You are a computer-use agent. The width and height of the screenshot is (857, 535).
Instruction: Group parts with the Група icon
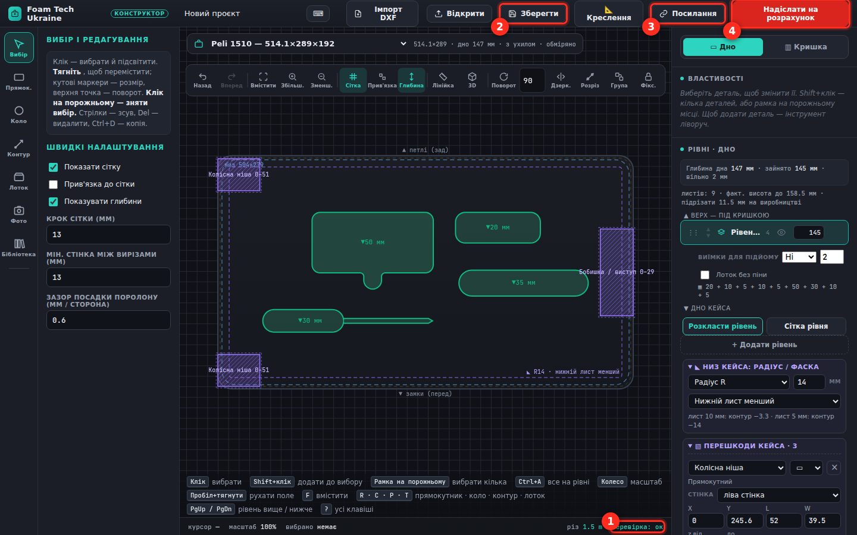tap(619, 80)
